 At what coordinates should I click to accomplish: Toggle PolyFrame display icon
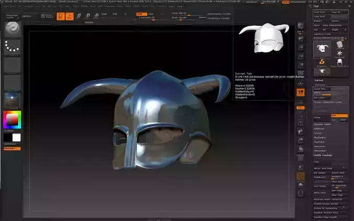click(301, 158)
